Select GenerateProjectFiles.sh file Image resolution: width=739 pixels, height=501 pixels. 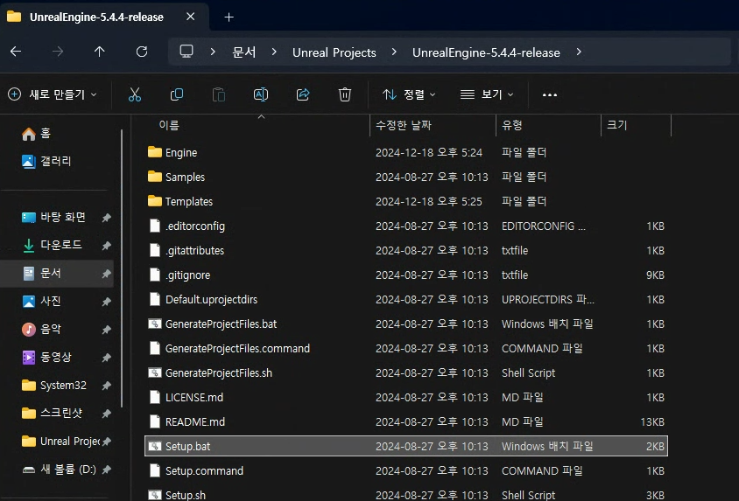coord(405,372)
